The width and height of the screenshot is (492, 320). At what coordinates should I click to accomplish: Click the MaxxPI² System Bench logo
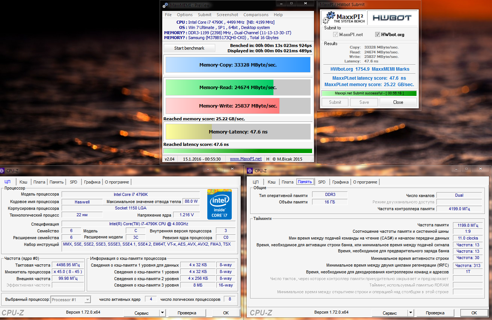pos(343,17)
